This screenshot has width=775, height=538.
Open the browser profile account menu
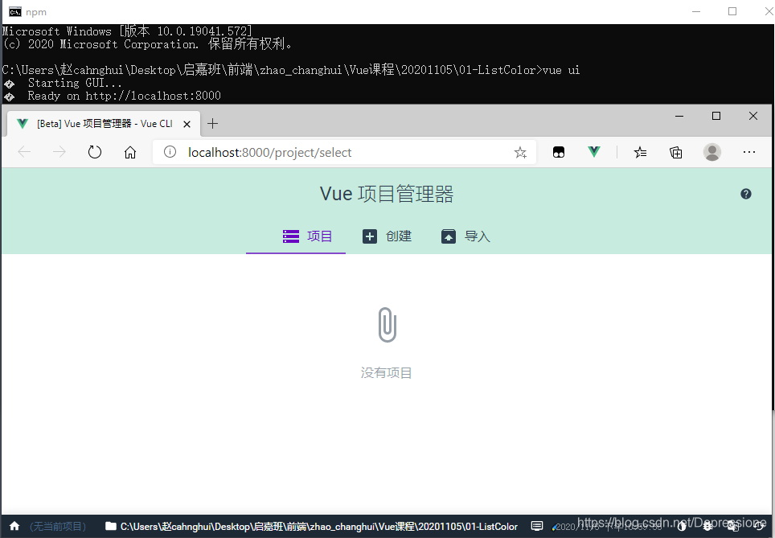coord(712,152)
